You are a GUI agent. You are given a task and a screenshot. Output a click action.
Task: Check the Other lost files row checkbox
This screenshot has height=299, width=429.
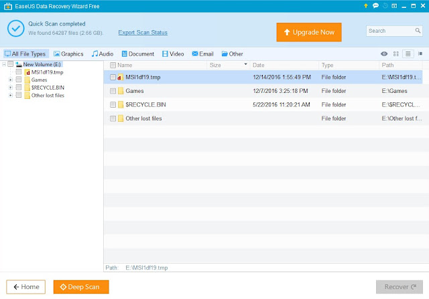pyautogui.click(x=113, y=118)
